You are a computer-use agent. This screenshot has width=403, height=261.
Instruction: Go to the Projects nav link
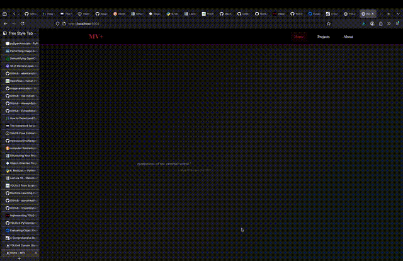click(323, 37)
